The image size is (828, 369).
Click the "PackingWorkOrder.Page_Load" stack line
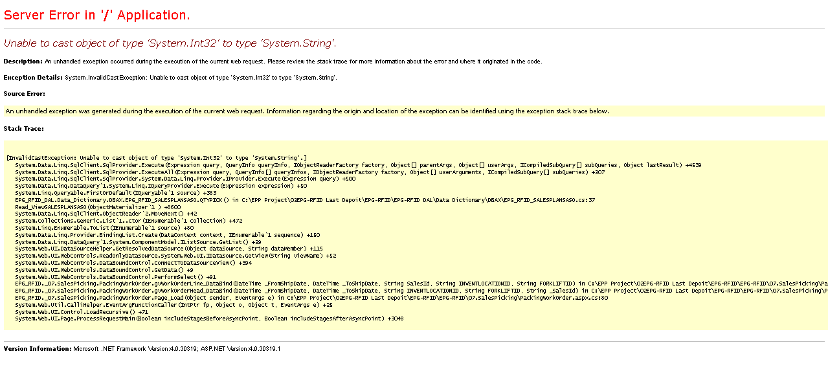pos(311,298)
